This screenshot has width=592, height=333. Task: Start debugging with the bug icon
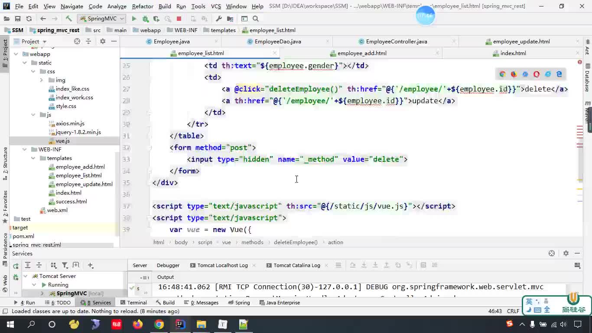click(145, 19)
